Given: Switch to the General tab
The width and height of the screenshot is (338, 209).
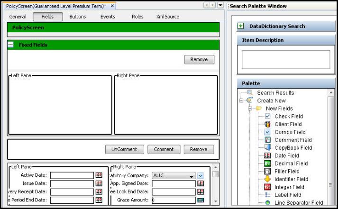Looking at the screenshot, I should coord(17,17).
